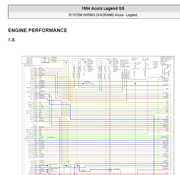This screenshot has width=180, height=175.
Task: Click pin 'C1 YEL/BLK' on the connector
Action: (40, 161)
